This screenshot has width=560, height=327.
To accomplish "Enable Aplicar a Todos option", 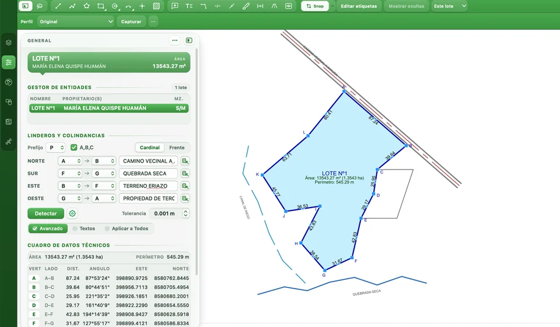I will [127, 228].
